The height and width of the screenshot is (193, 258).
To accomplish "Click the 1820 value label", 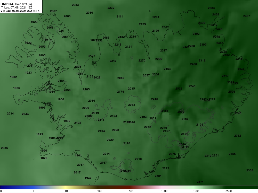I will click(x=44, y=158).
